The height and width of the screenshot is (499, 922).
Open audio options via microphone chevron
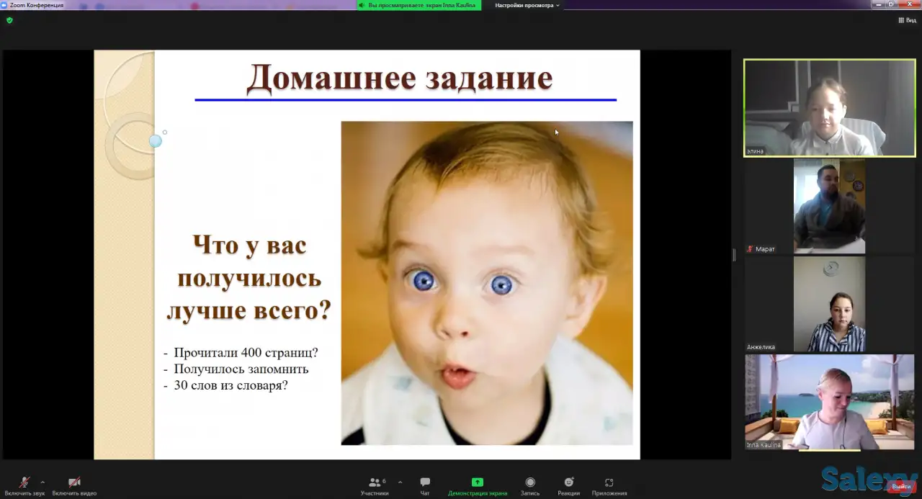[42, 482]
